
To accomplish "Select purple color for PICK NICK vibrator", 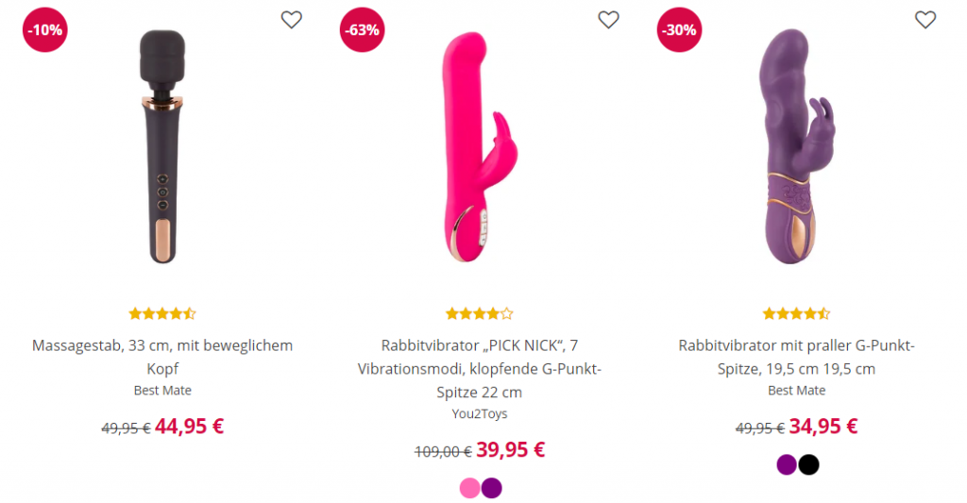I will click(491, 488).
